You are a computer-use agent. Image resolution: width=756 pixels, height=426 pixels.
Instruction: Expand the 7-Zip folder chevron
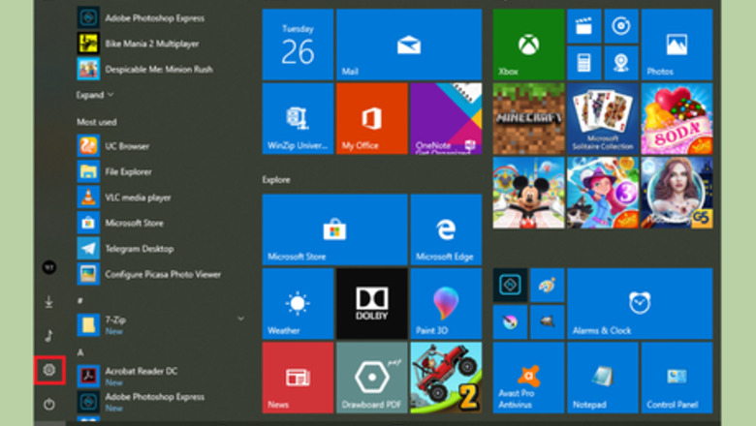coord(240,319)
